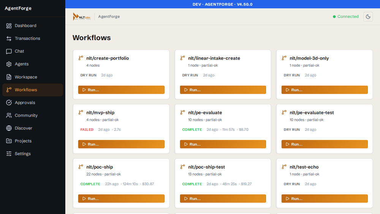Click the AgentForge sidebar title

coord(18,8)
